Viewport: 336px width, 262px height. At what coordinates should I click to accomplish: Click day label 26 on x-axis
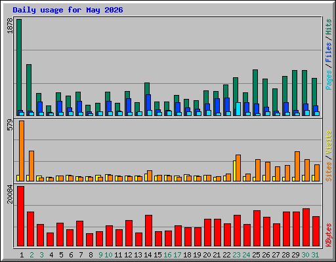click(x=266, y=255)
